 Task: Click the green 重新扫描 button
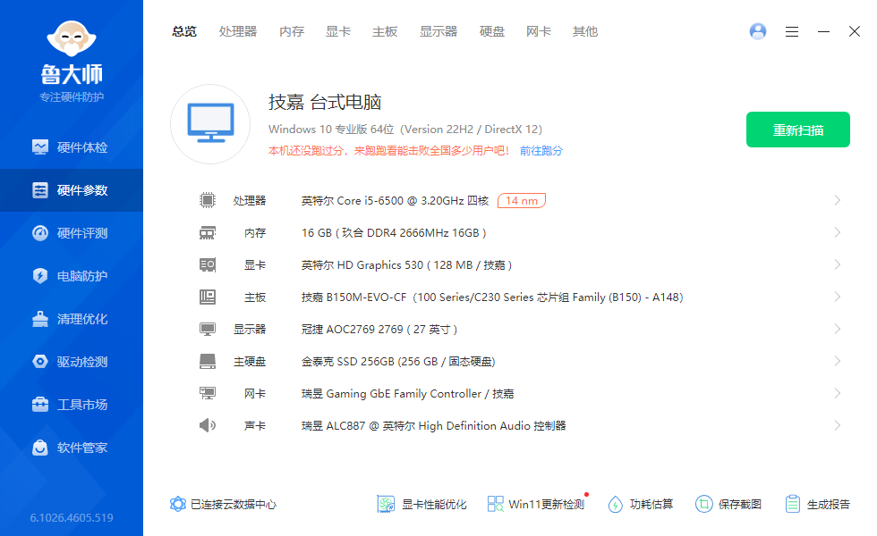[798, 130]
